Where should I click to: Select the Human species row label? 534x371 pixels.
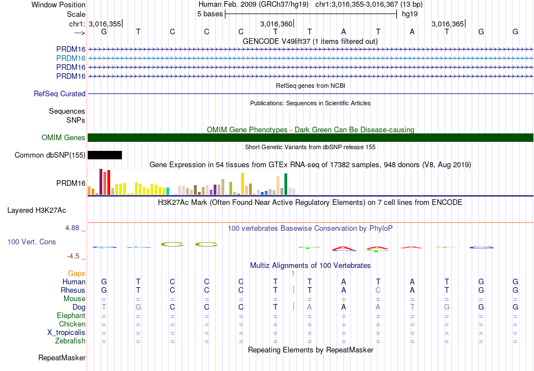(74, 281)
